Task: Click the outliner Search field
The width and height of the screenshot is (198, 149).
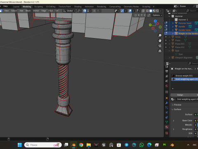Action: [x=191, y=11]
